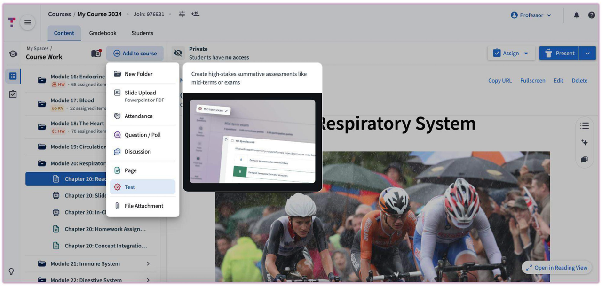
Task: Click the Copy URL link
Action: [499, 81]
